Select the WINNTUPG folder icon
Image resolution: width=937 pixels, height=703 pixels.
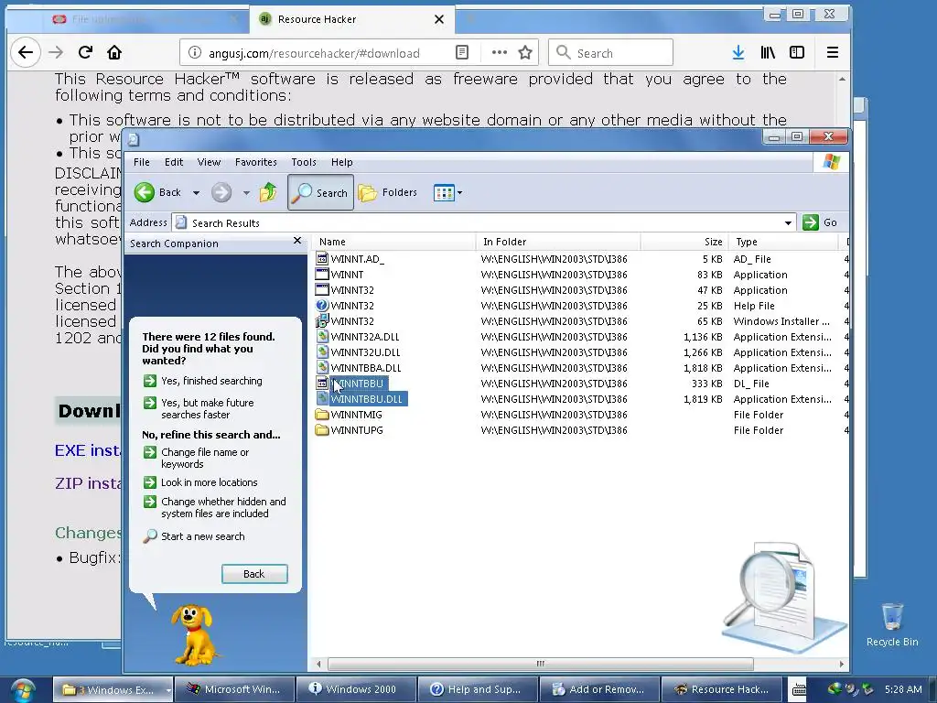[322, 430]
